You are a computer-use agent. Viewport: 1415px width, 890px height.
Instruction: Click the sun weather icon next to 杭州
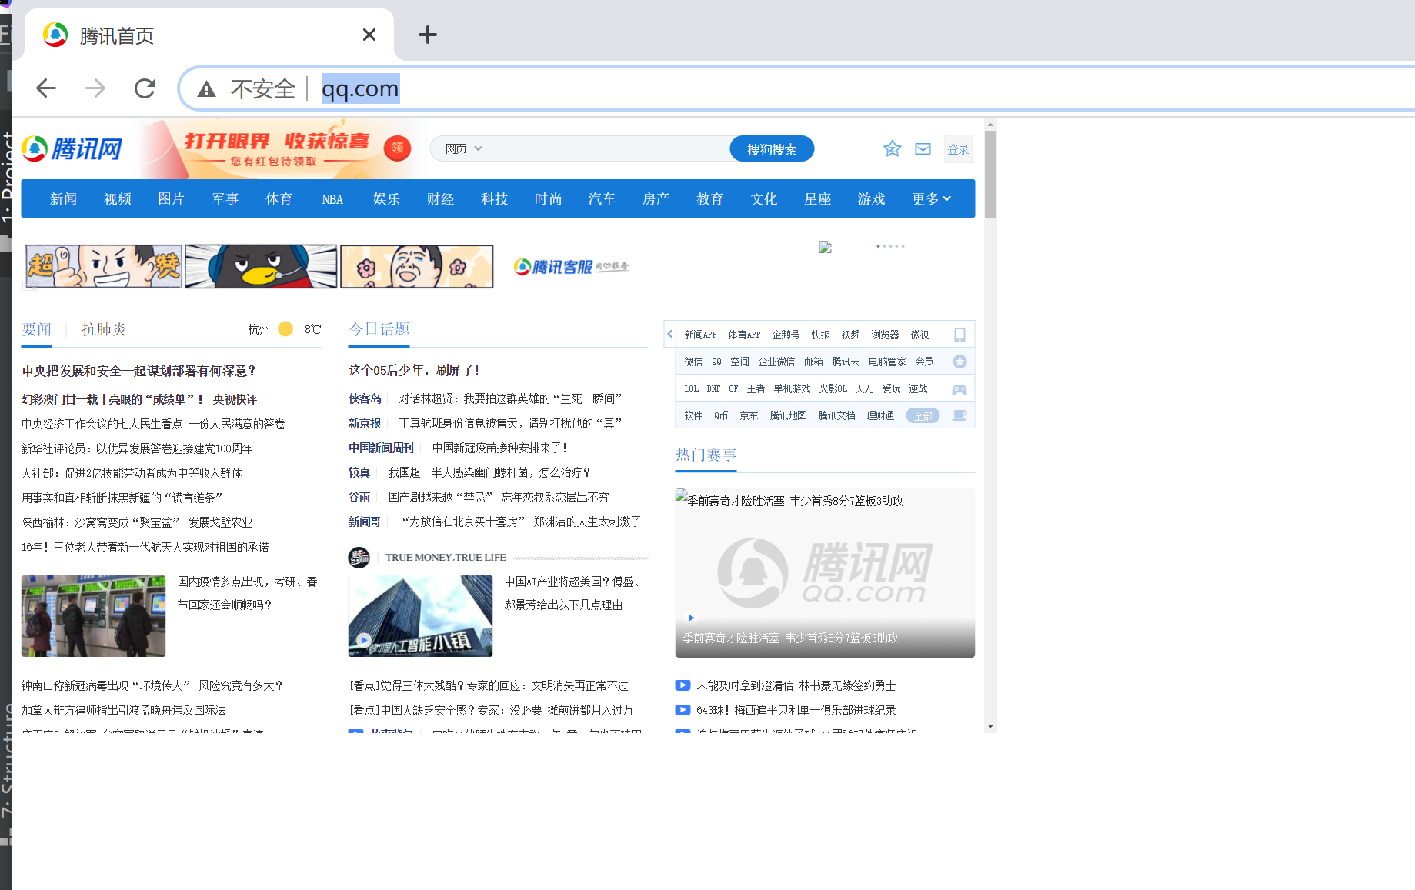click(x=285, y=328)
